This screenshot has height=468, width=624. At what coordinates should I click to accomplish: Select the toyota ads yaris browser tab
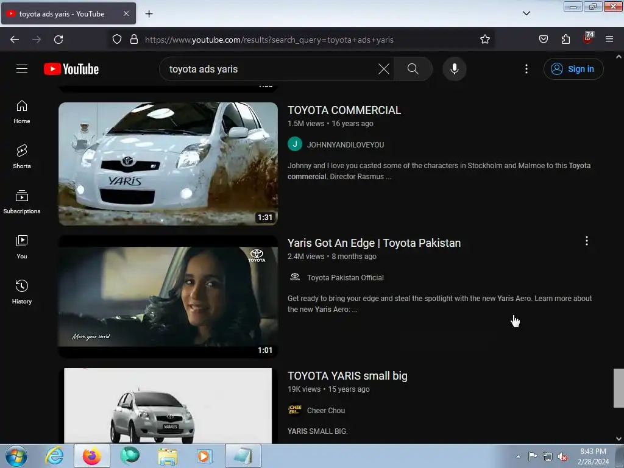68,13
